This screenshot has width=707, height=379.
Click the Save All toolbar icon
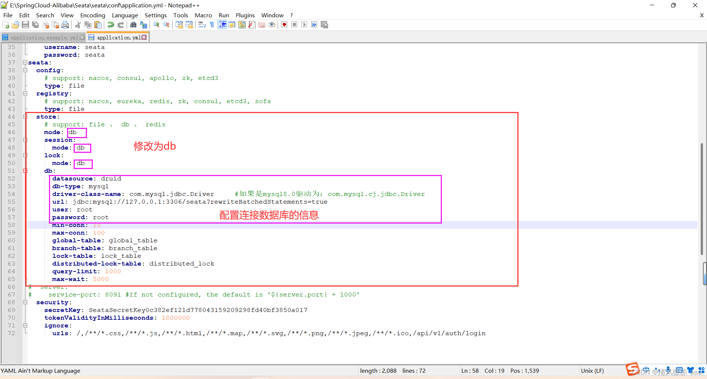pos(35,25)
